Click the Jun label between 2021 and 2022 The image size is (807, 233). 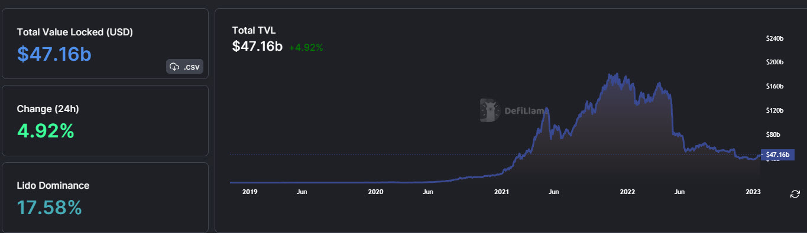point(553,192)
